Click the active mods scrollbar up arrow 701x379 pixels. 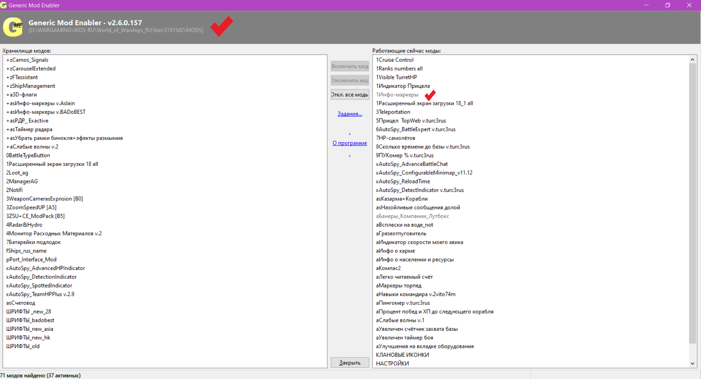[692, 59]
